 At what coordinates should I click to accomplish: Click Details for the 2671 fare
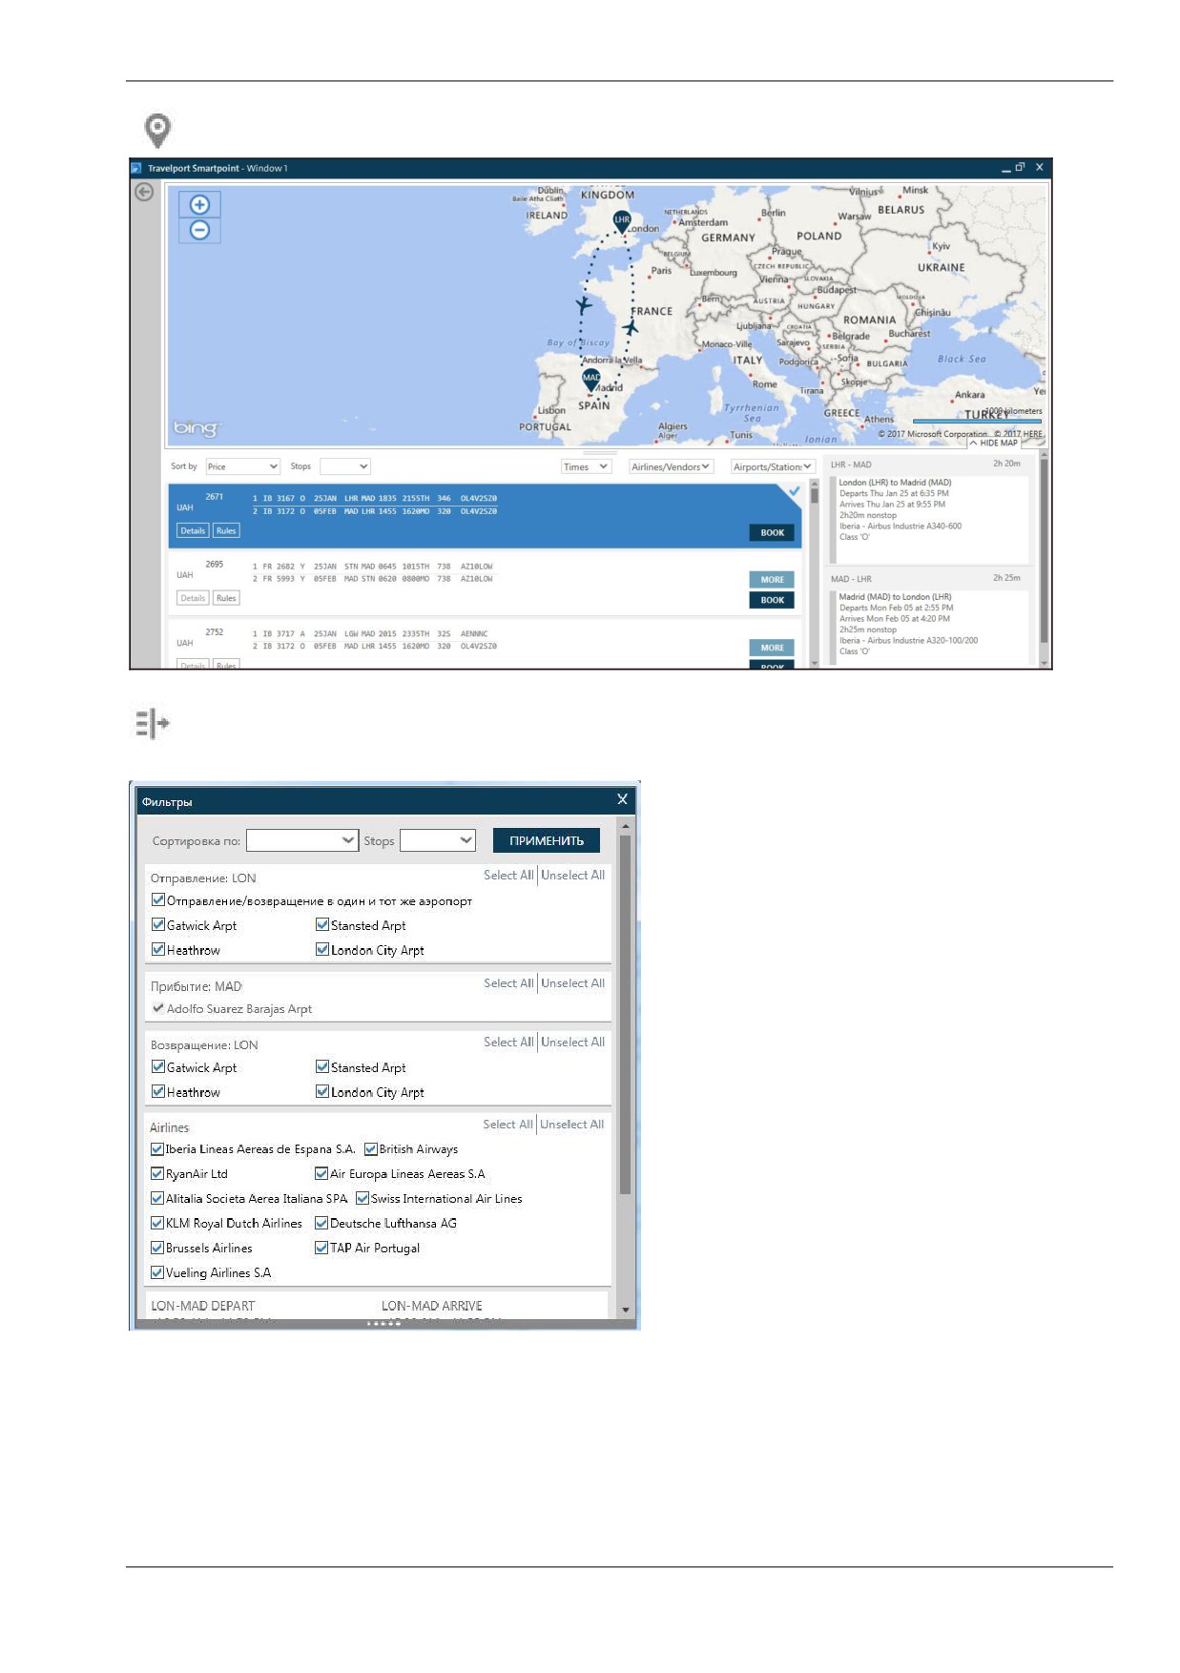(x=193, y=531)
